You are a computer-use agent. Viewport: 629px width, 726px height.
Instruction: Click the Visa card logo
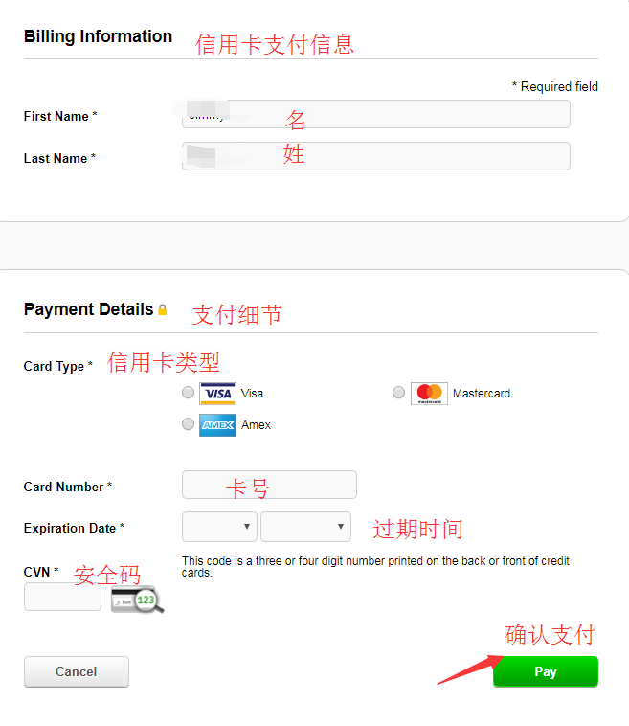pos(217,394)
